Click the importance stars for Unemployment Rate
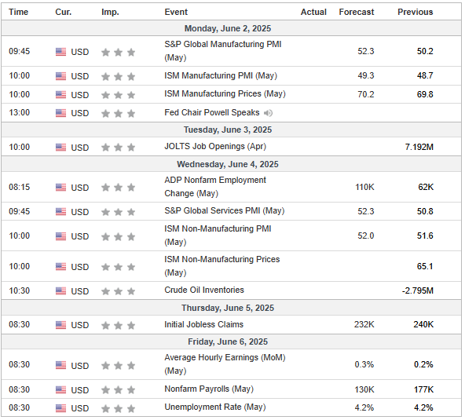The width and height of the screenshot is (465, 420). (x=119, y=409)
